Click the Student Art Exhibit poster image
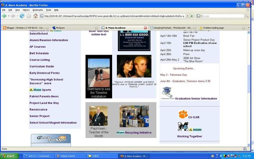Image resolution: width=254 pixels, height=159 pixels. point(134,41)
